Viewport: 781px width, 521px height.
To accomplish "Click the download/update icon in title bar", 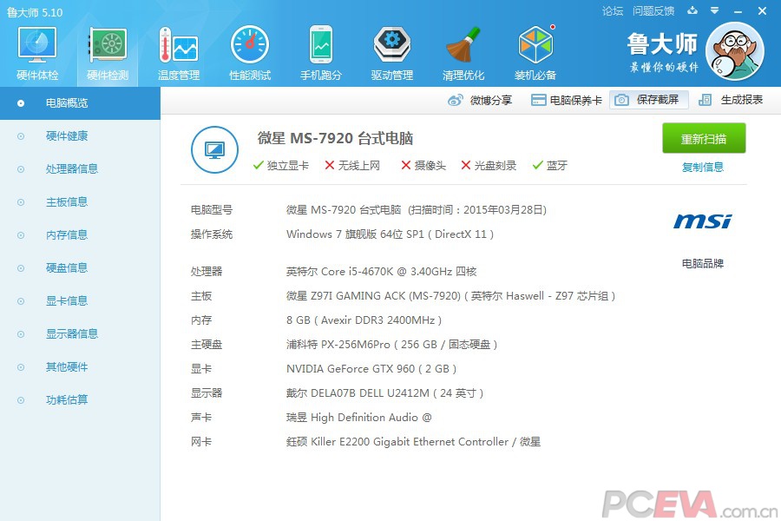I will pos(692,10).
